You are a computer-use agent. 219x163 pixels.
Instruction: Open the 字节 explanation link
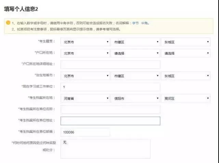pos(136,23)
